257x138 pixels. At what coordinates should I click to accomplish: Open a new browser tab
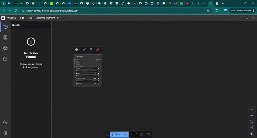223,3
